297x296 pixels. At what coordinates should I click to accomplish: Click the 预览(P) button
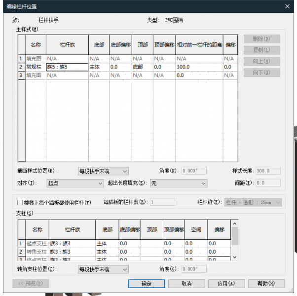(x=31, y=284)
